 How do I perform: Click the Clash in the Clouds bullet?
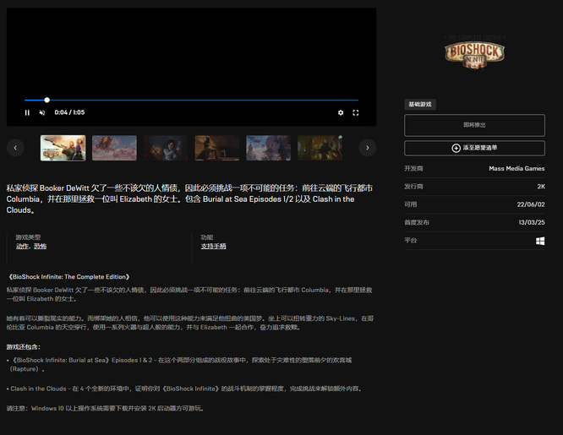[x=185, y=389]
